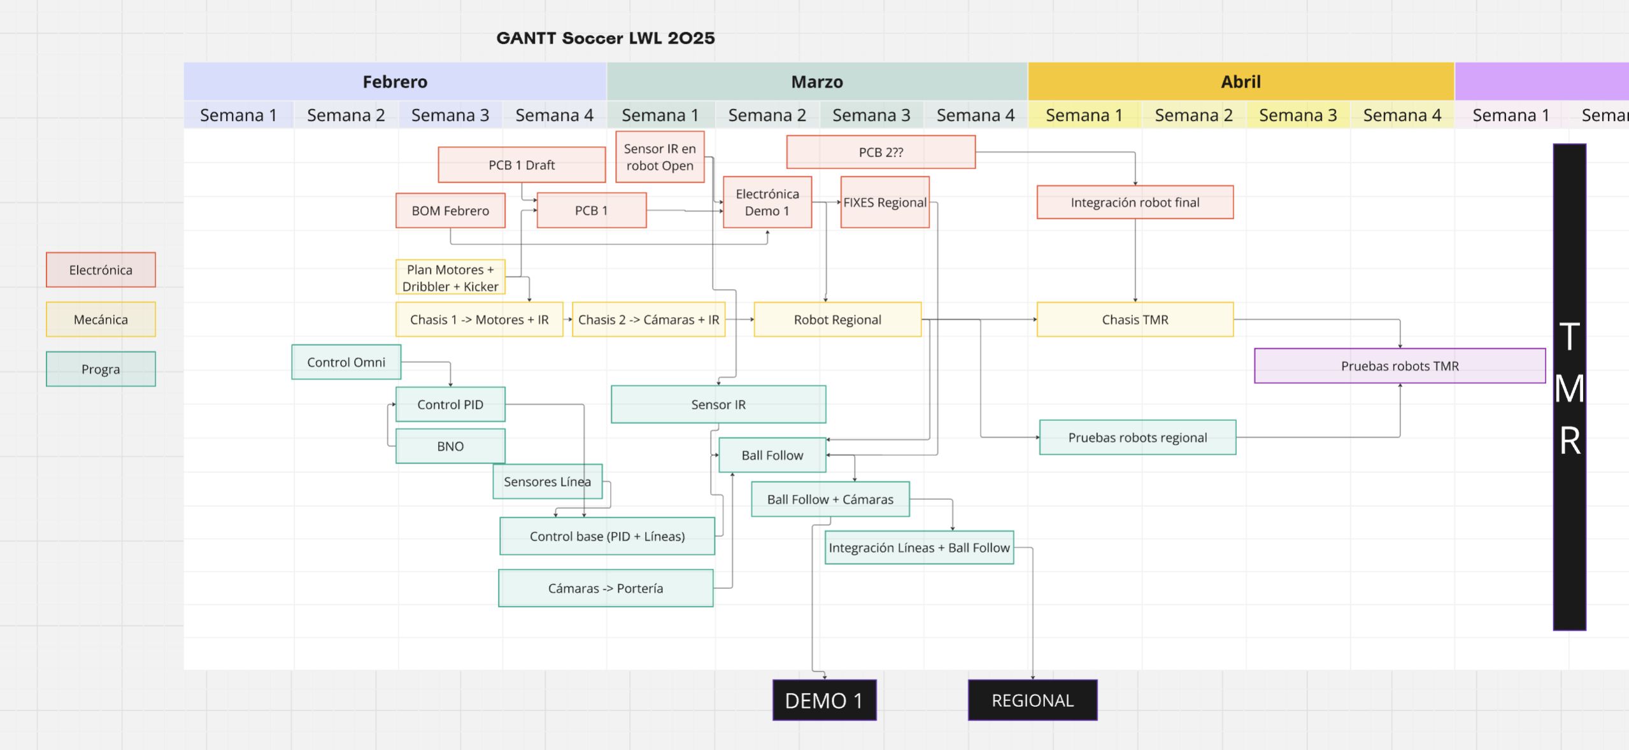Image resolution: width=1629 pixels, height=750 pixels.
Task: Select the Pruebas robots TMR box
Action: click(1400, 366)
